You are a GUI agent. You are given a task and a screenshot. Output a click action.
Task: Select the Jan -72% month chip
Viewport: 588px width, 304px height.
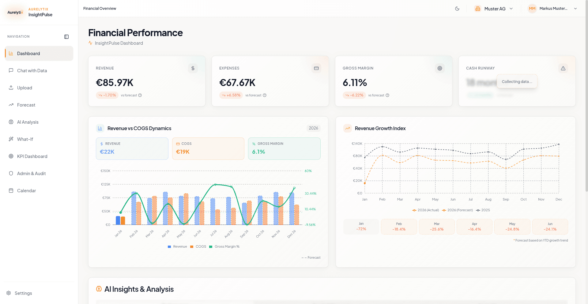tap(361, 227)
